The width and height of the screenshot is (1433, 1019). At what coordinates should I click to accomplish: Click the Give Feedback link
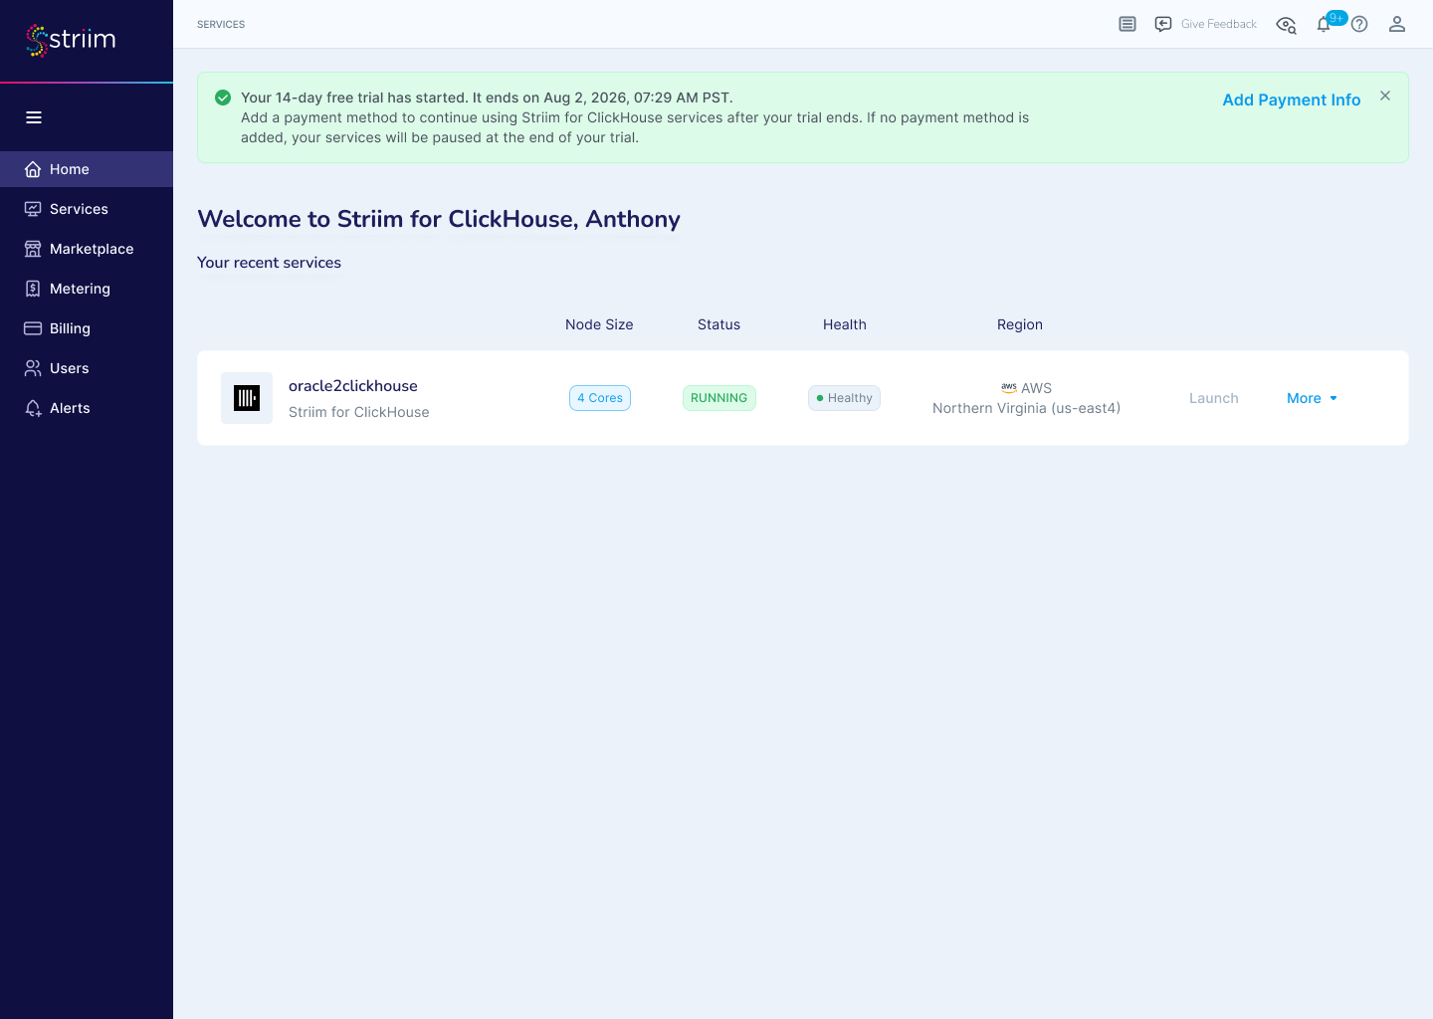1206,24
